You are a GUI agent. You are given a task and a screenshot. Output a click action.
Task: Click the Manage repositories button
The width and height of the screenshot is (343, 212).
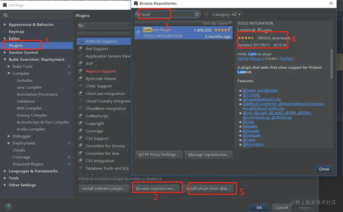pyautogui.click(x=209, y=155)
